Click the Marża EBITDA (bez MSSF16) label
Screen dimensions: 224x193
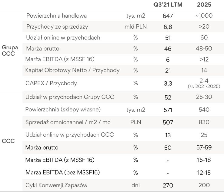[x=63, y=173]
